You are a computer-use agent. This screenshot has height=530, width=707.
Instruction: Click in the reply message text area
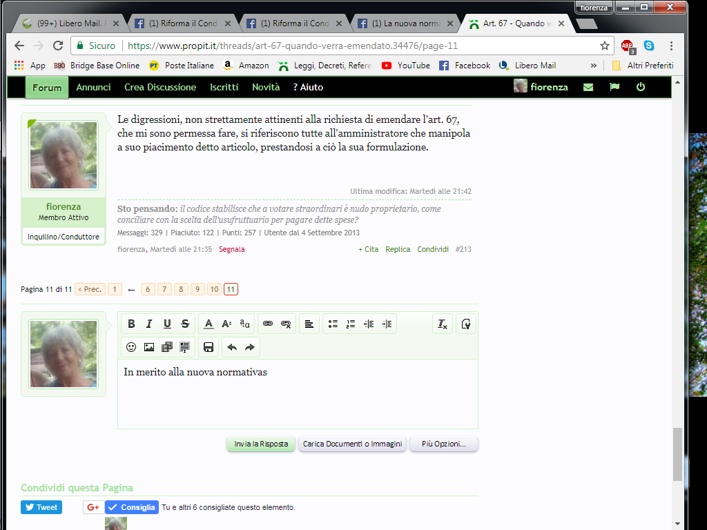point(297,400)
